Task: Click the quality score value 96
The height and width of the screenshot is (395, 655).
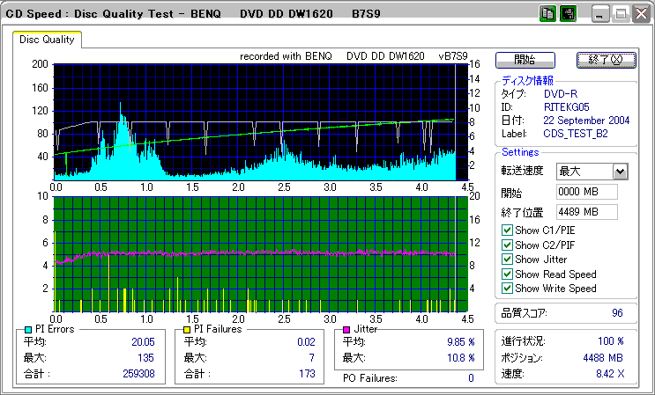Action: (x=617, y=313)
